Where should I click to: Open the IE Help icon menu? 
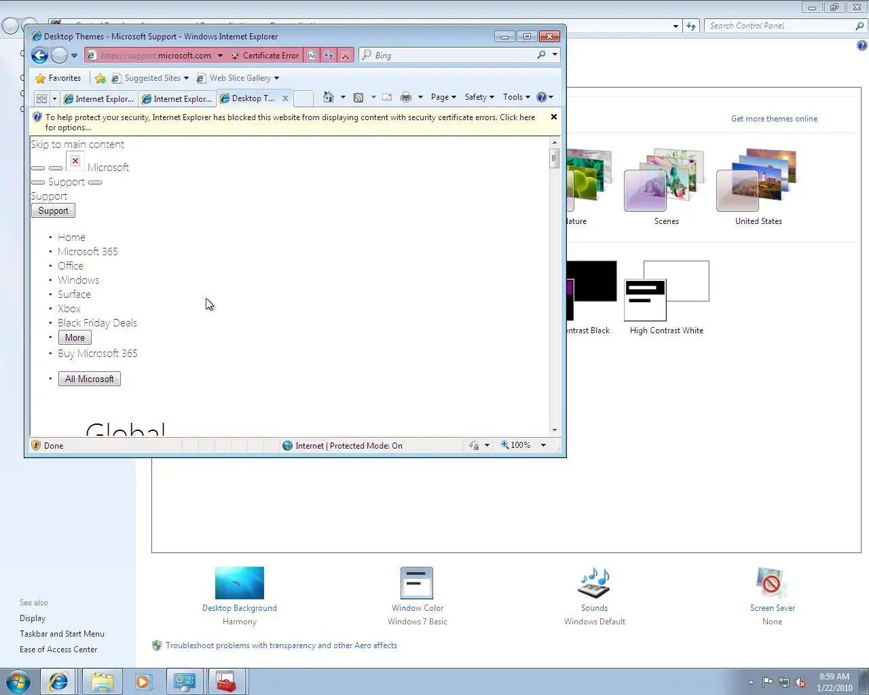click(544, 97)
